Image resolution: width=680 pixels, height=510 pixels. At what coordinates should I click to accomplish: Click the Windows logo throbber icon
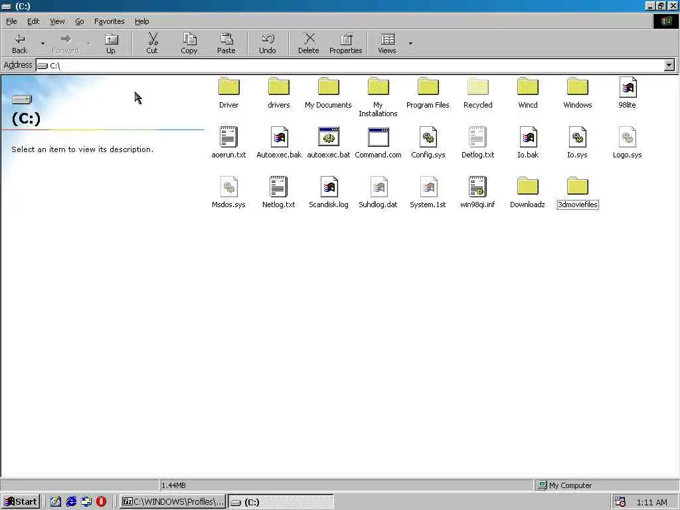[666, 21]
